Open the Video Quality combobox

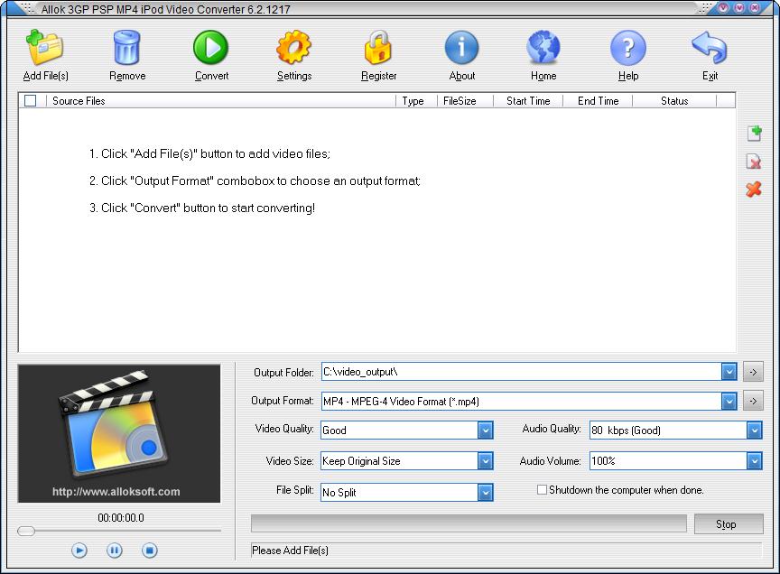(486, 430)
